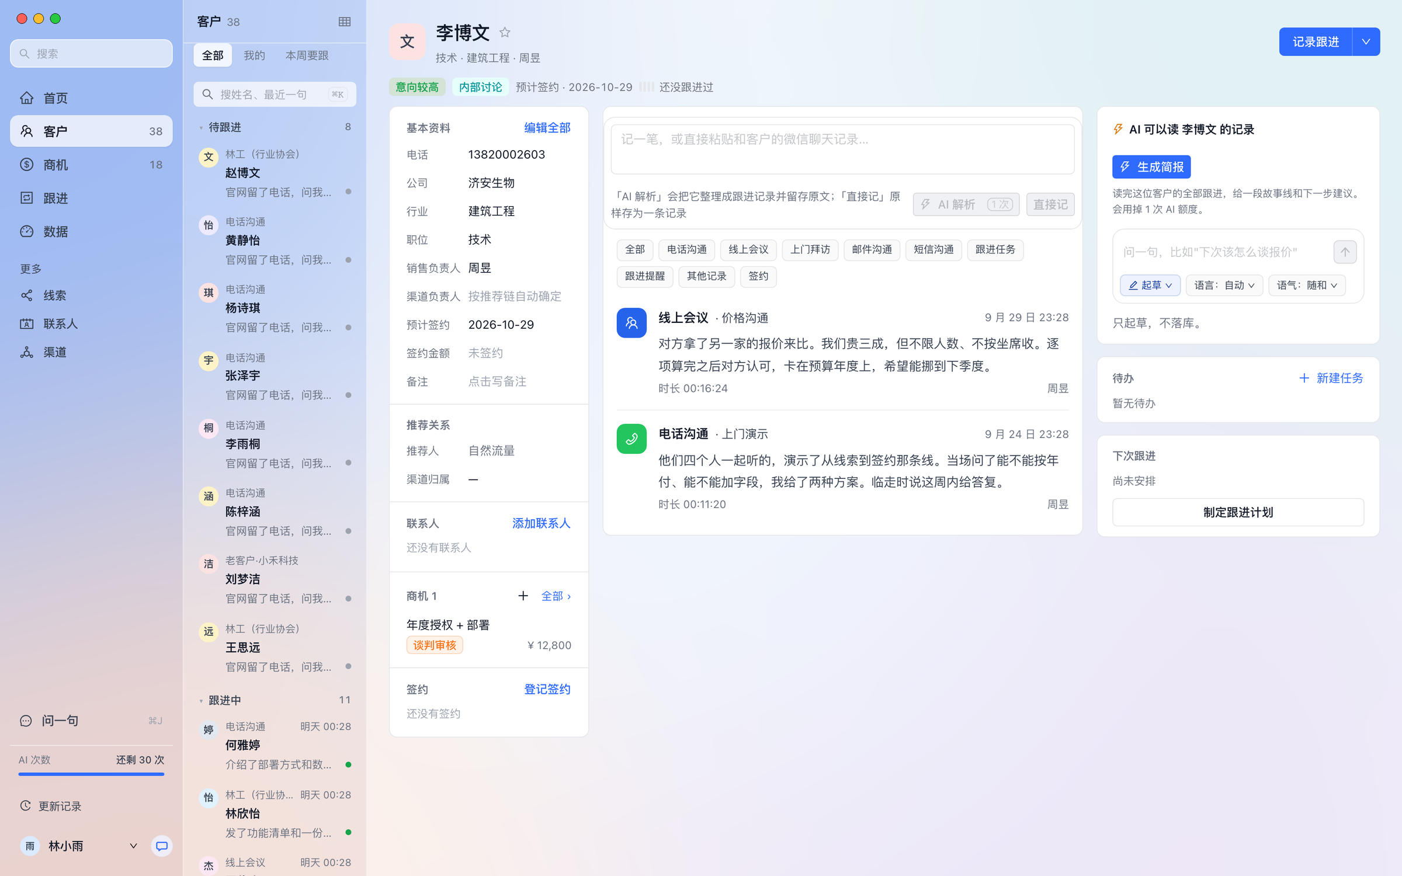Screen dimensions: 1402x876
Task: Click the 生成简报 button
Action: pos(1151,167)
